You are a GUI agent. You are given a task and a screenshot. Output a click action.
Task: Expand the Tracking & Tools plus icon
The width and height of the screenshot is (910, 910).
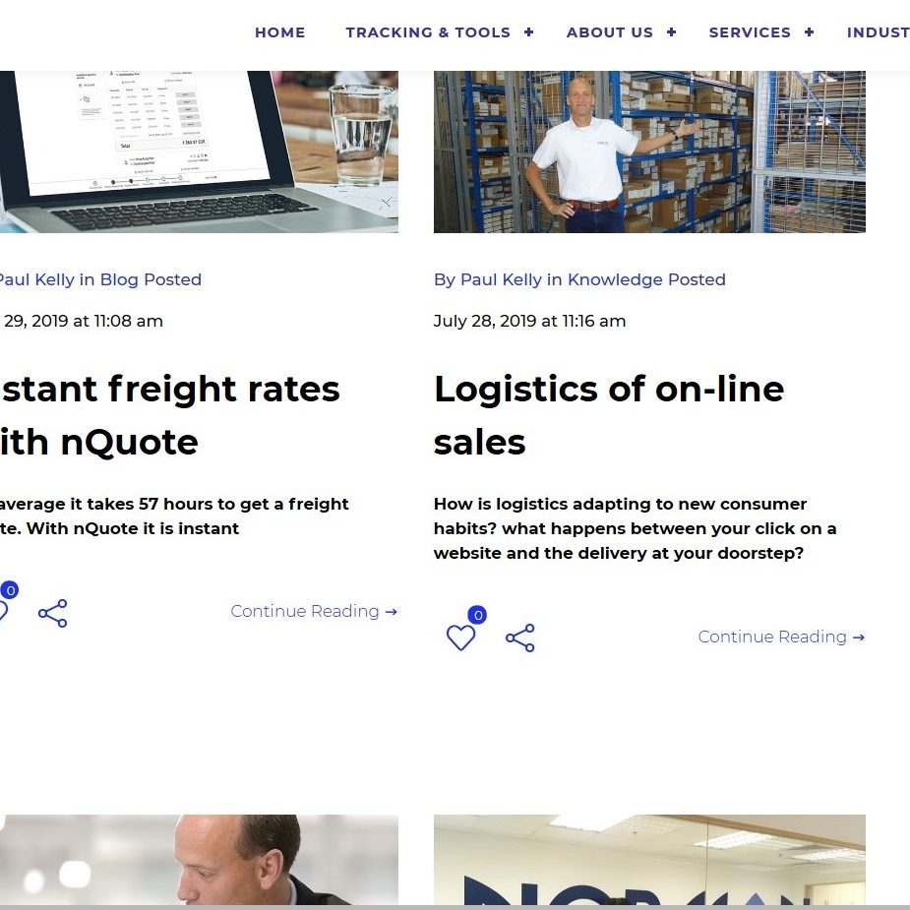click(528, 31)
